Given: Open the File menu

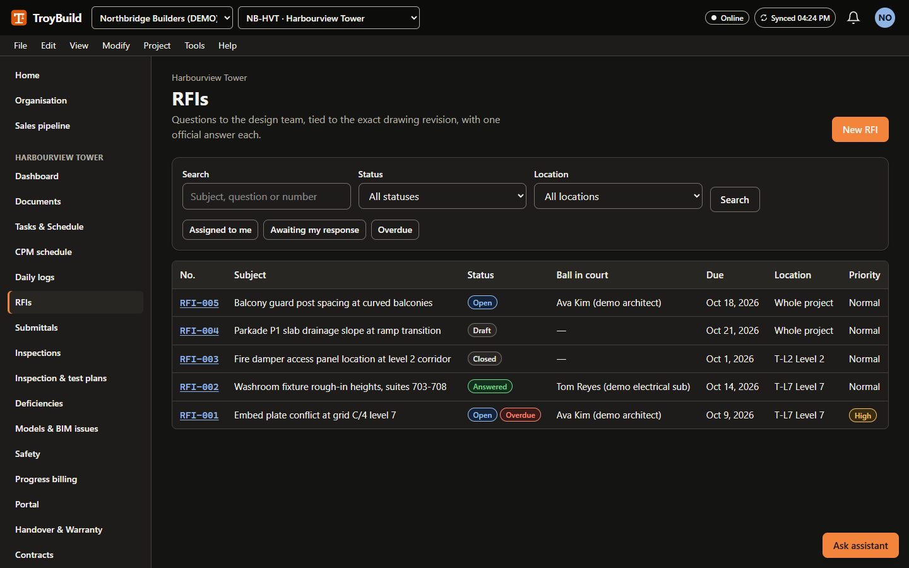Looking at the screenshot, I should pos(20,45).
